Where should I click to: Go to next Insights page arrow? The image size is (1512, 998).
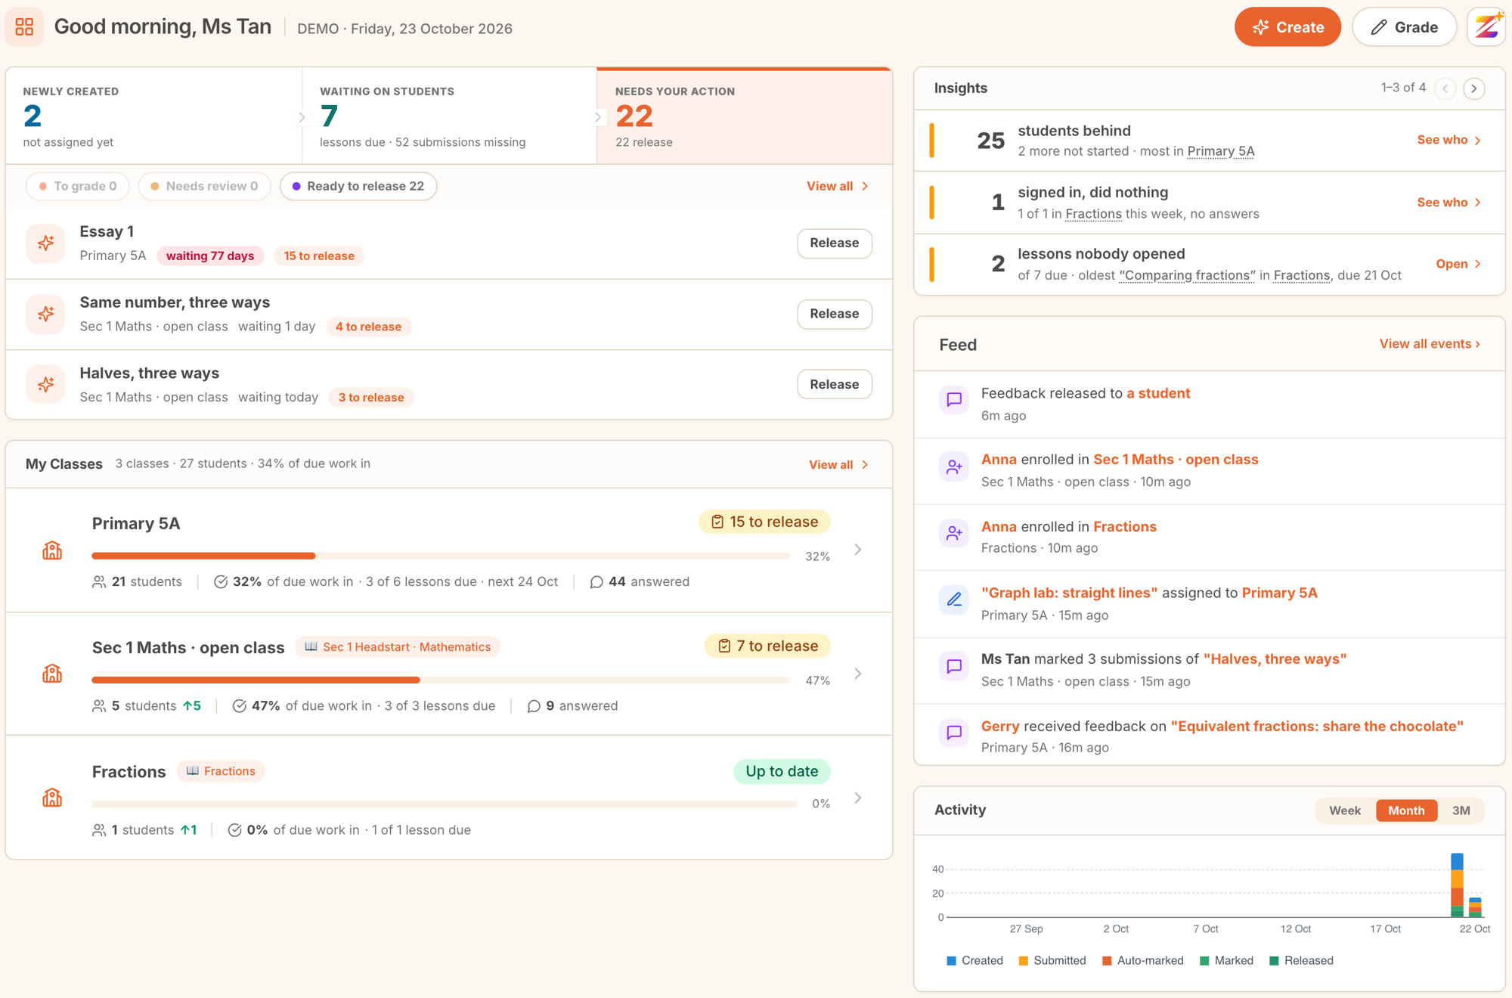point(1473,88)
